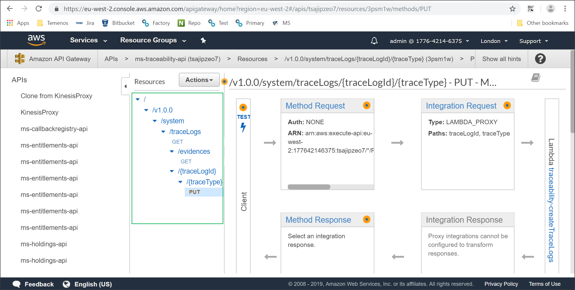Open the Services menu
The image size is (575, 290).
pos(88,40)
